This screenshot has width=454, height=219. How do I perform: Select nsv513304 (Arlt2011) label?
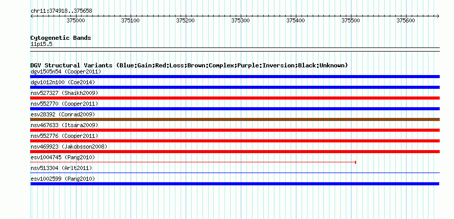coord(61,168)
